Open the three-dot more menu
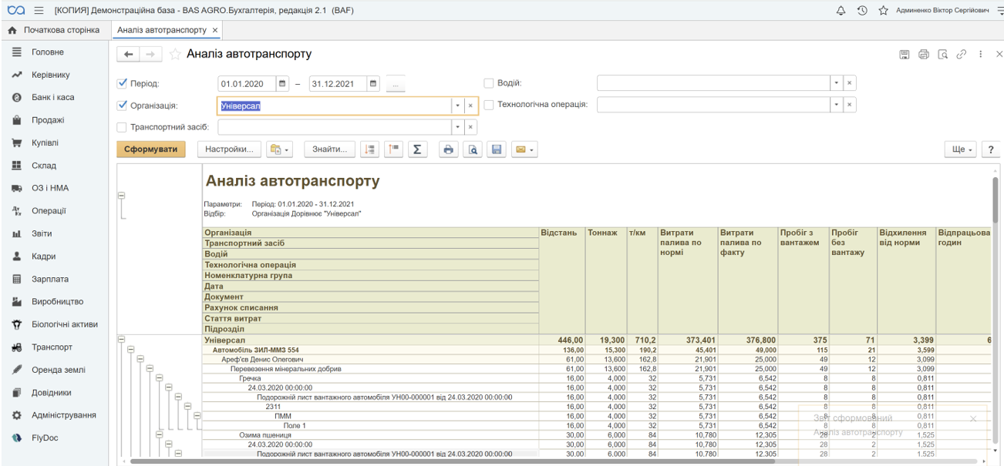 click(x=980, y=55)
